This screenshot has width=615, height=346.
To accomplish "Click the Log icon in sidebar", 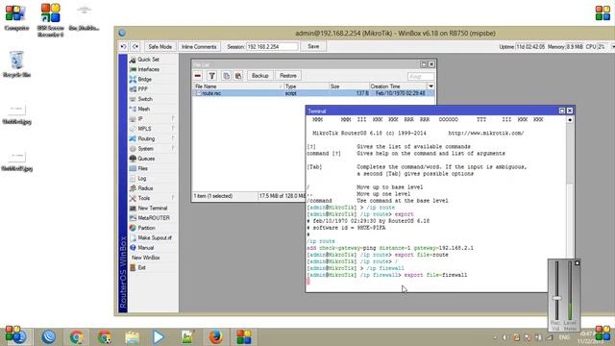I will pos(133,178).
